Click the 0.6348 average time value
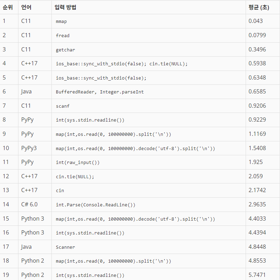This screenshot has width=280, height=280. 257,77
